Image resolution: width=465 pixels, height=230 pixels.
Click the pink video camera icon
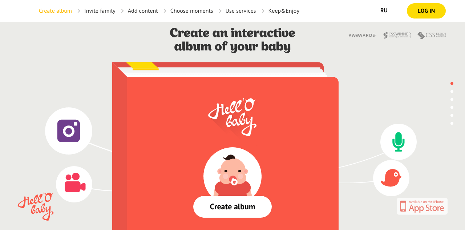tap(75, 182)
